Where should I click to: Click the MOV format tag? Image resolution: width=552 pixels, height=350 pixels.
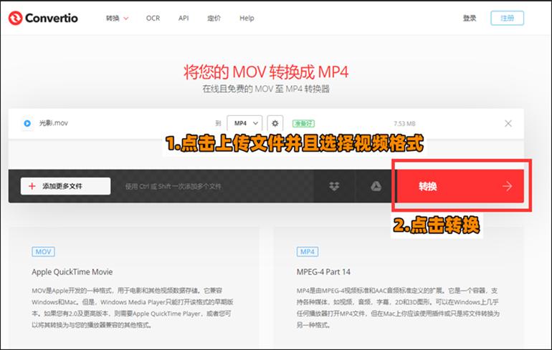43,252
